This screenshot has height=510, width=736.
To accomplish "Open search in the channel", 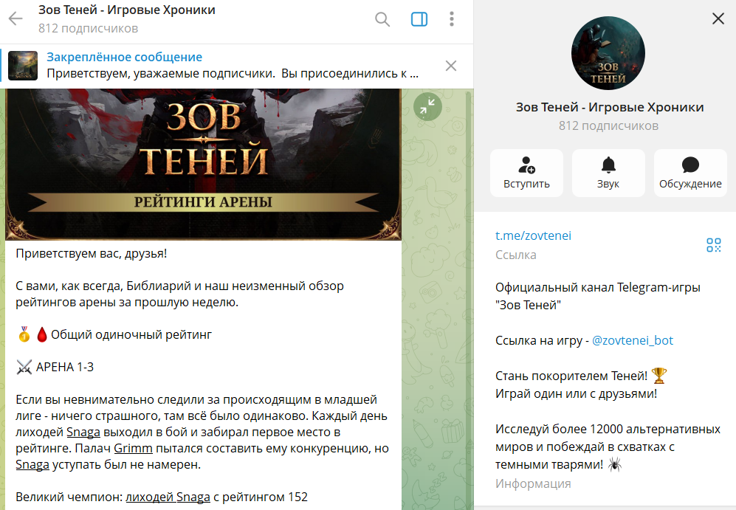I will (x=382, y=19).
